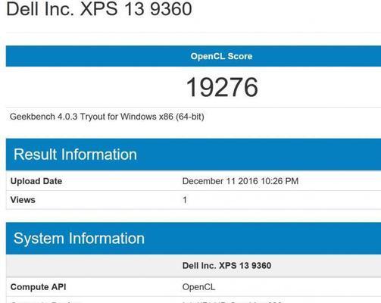Click the 19276 score number
Screen dimensions: 381x303
click(x=222, y=87)
